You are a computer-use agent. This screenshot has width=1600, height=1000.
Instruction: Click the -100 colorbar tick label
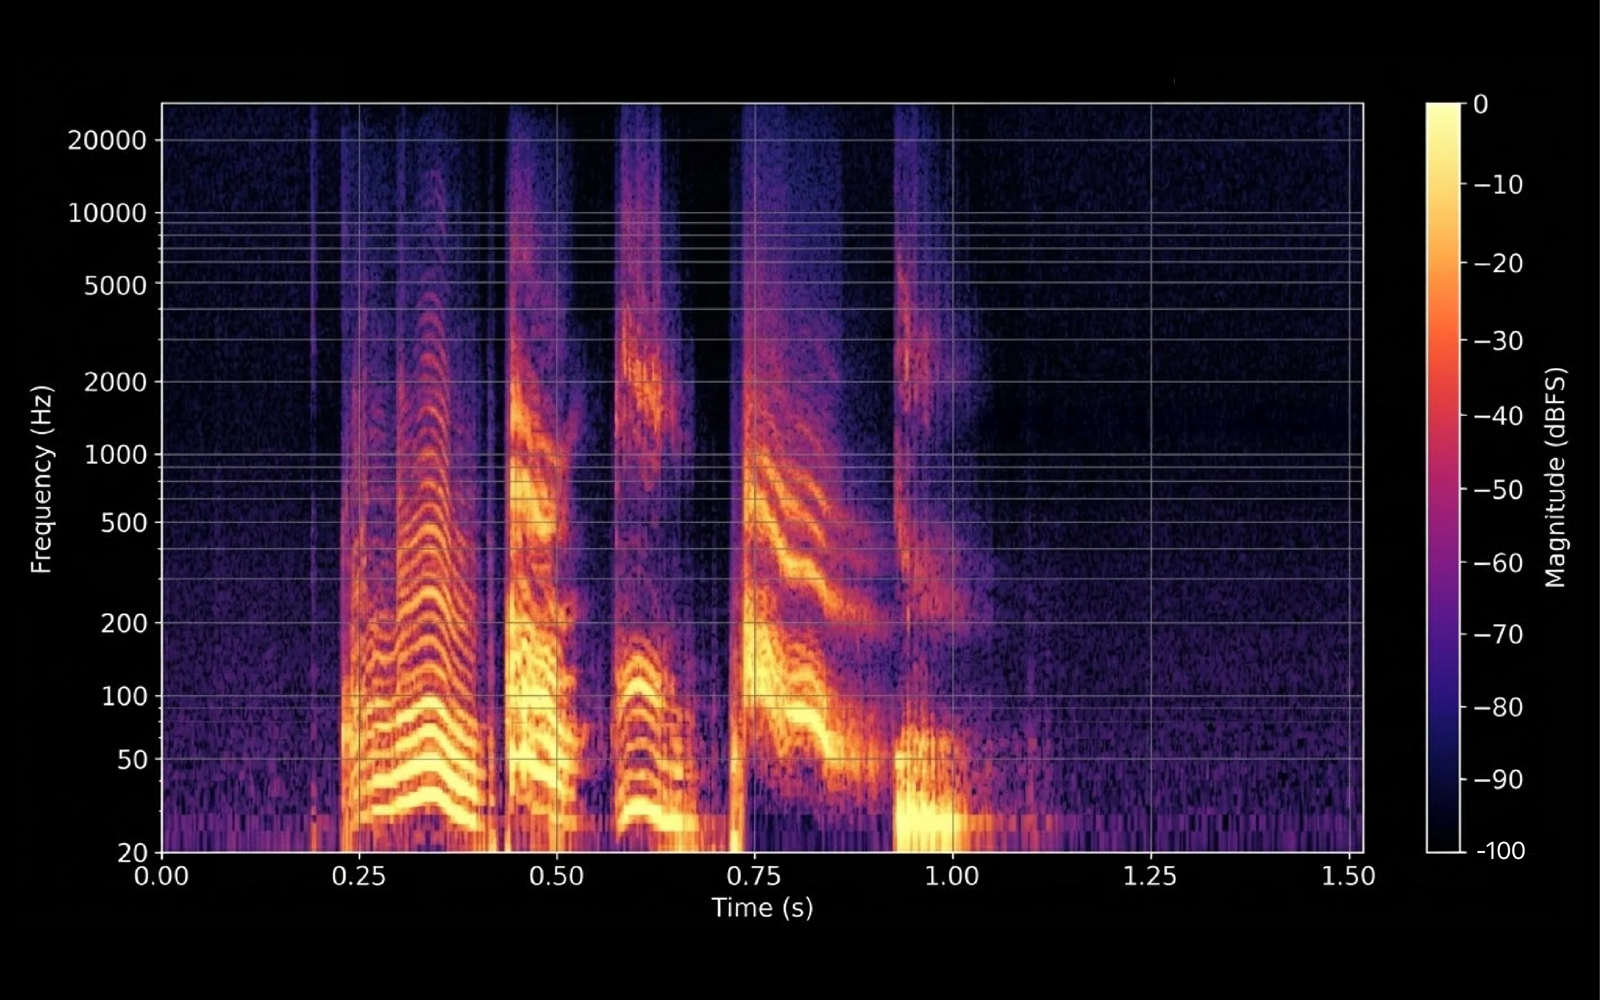(x=1501, y=851)
